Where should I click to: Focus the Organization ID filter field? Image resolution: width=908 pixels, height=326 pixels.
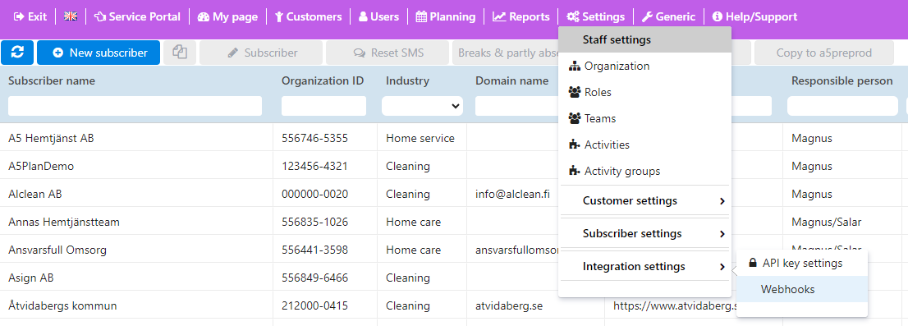323,106
